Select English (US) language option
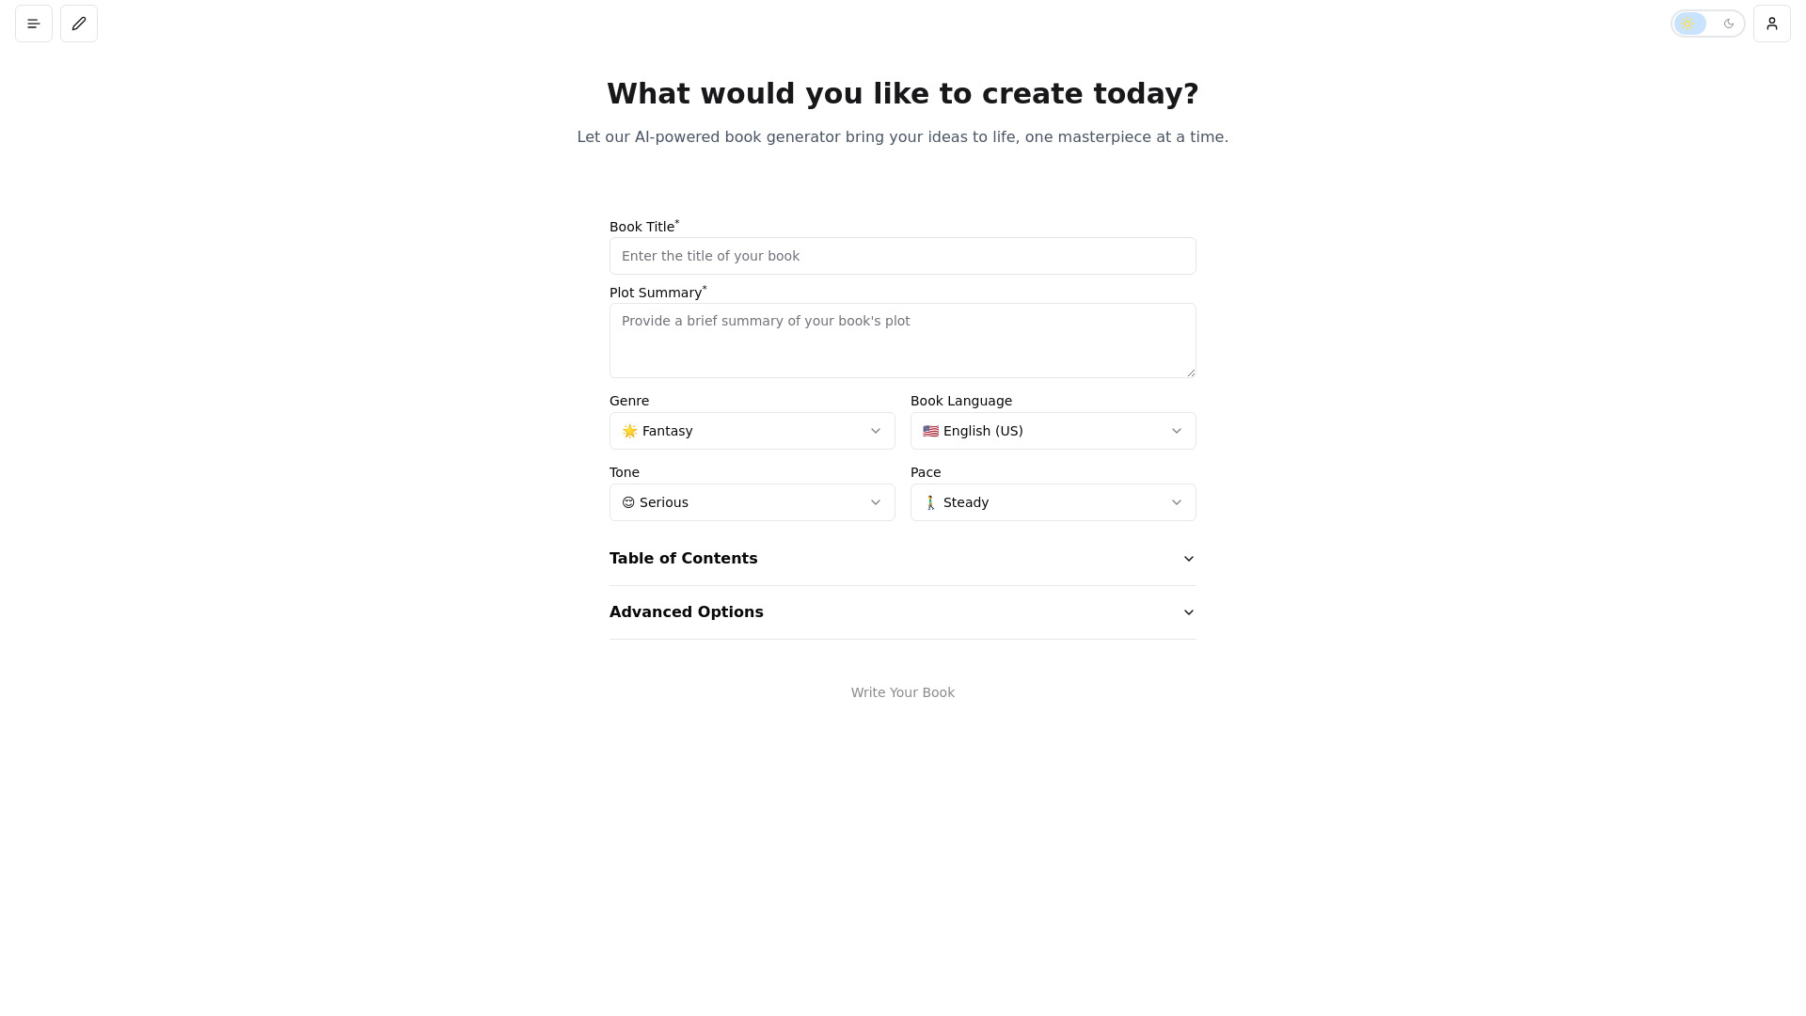1806x1016 pixels. coord(1053,431)
